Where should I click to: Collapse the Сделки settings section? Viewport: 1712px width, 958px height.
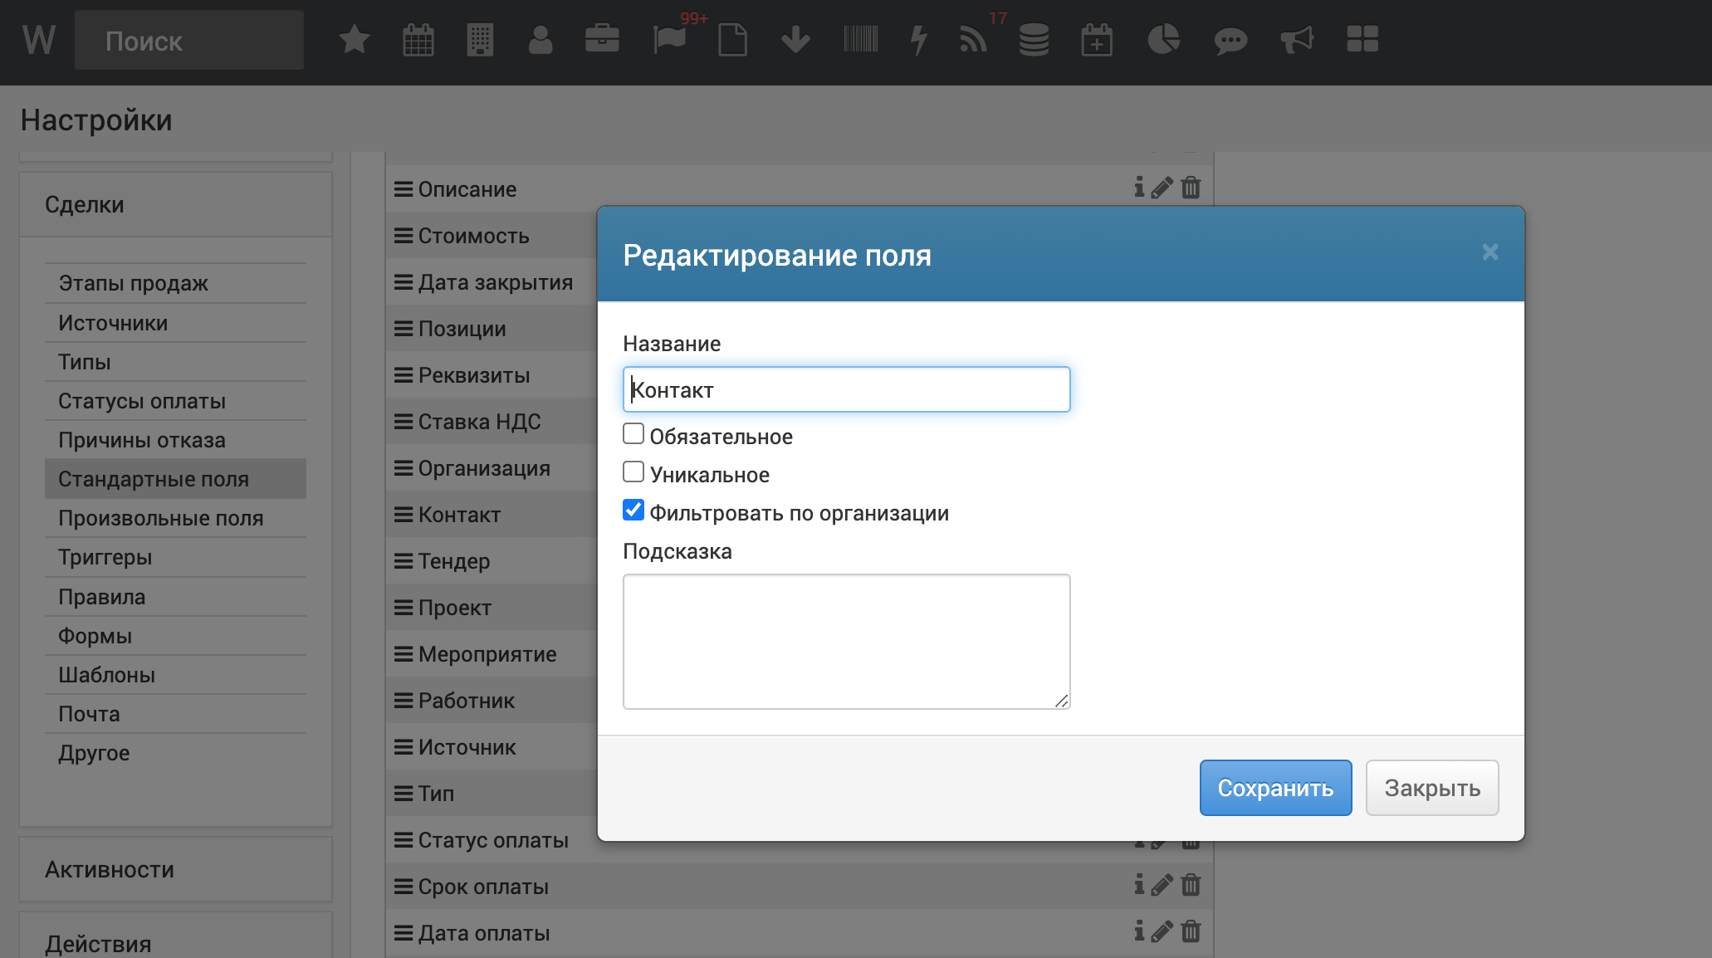(85, 204)
